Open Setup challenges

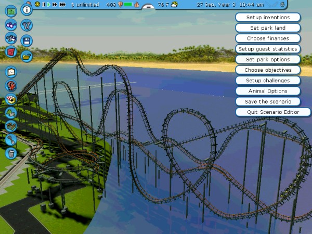(268, 81)
